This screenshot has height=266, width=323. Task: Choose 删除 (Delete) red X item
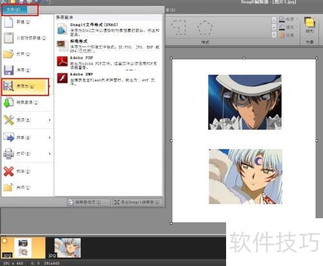[27, 171]
